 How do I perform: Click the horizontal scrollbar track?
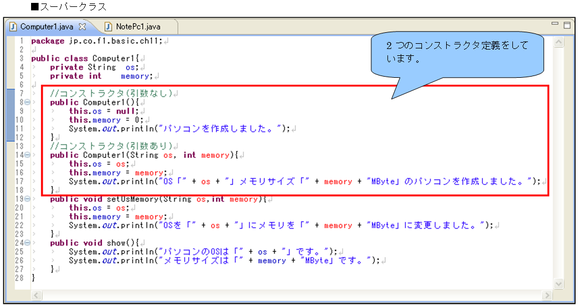pyautogui.click(x=288, y=295)
